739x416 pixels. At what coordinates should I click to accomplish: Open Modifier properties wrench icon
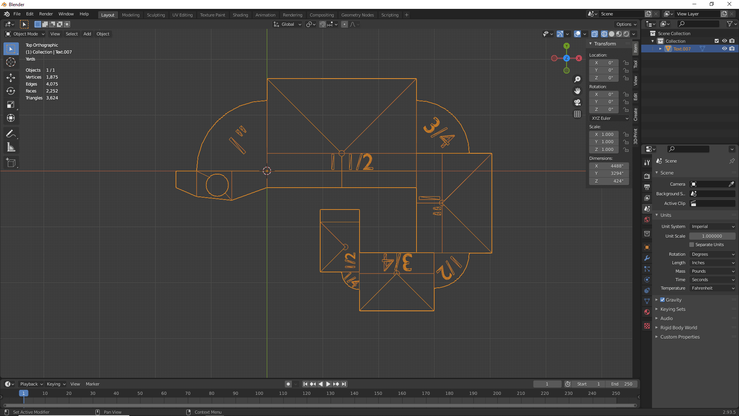[647, 258]
